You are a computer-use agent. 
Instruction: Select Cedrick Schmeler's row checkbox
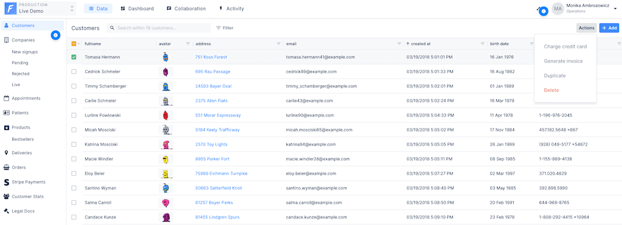click(x=73, y=72)
